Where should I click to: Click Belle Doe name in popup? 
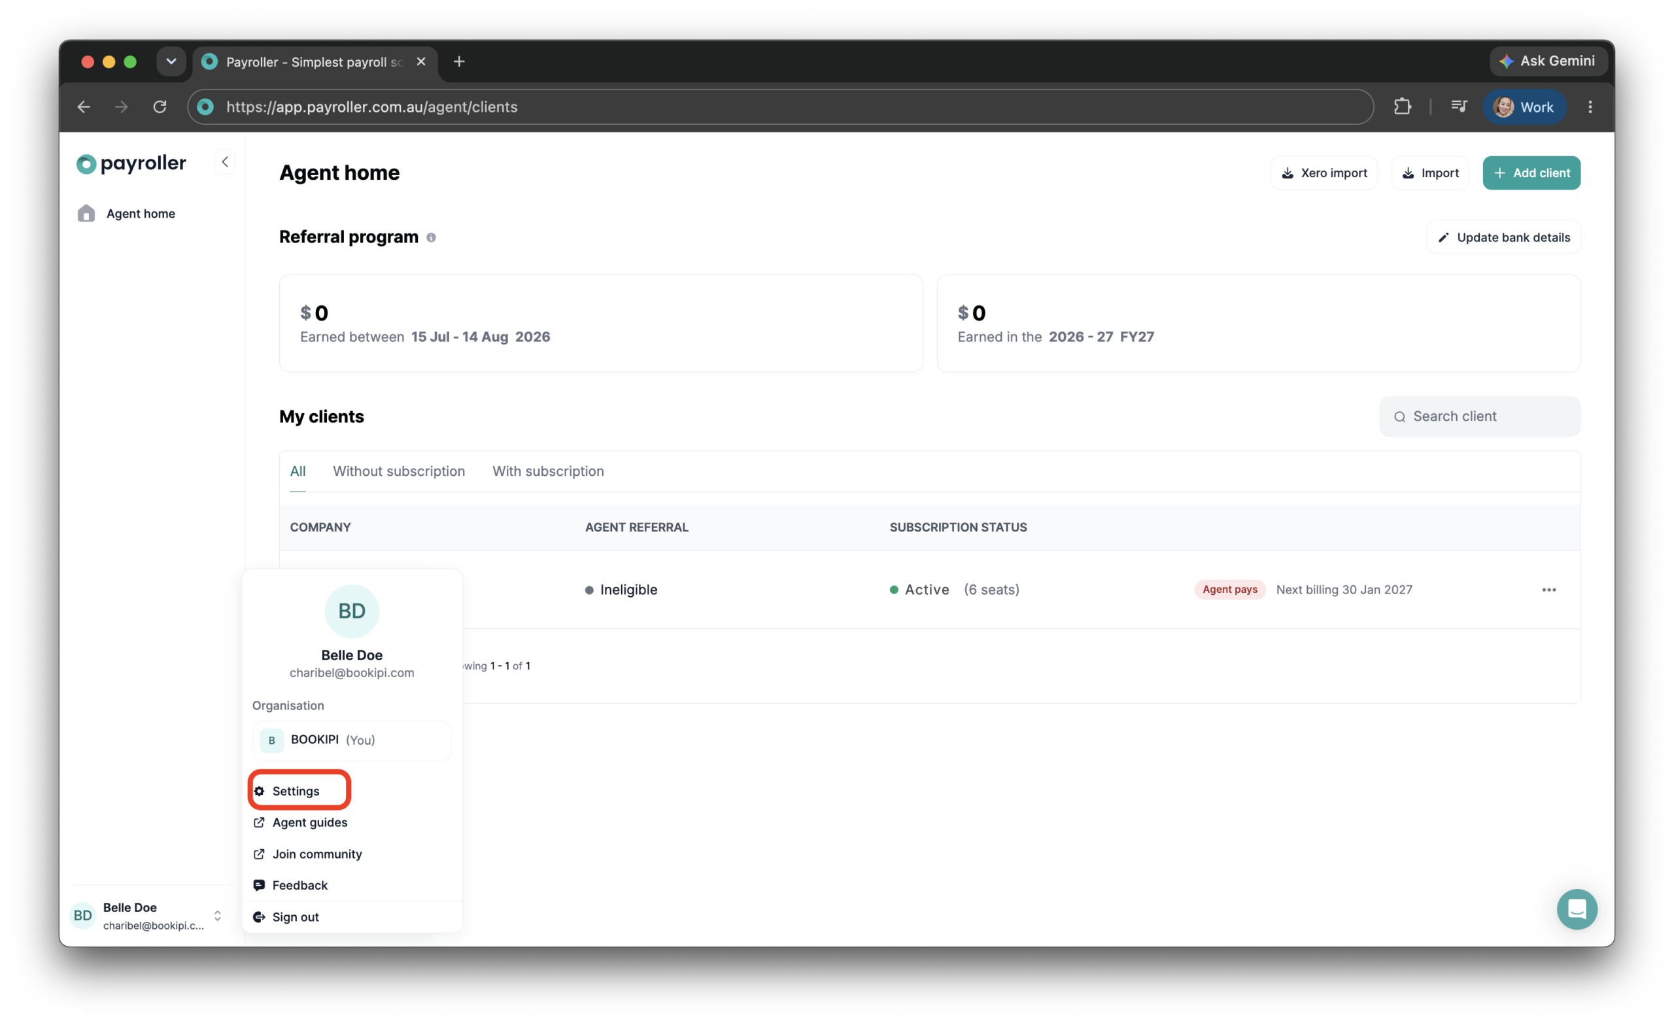352,655
